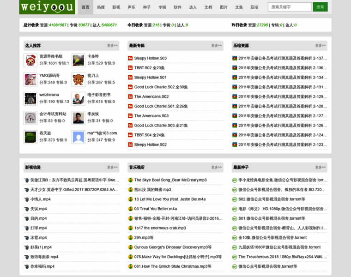This screenshot has width=351, height=277.
Task: Open the 文集 navigation tab
Action: point(239,7)
